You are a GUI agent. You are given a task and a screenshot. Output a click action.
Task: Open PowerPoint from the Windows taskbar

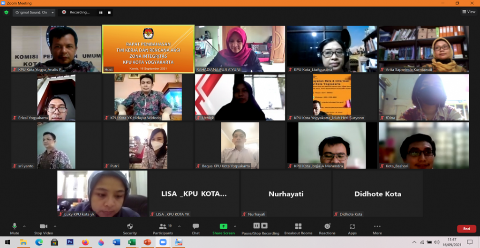click(x=147, y=242)
